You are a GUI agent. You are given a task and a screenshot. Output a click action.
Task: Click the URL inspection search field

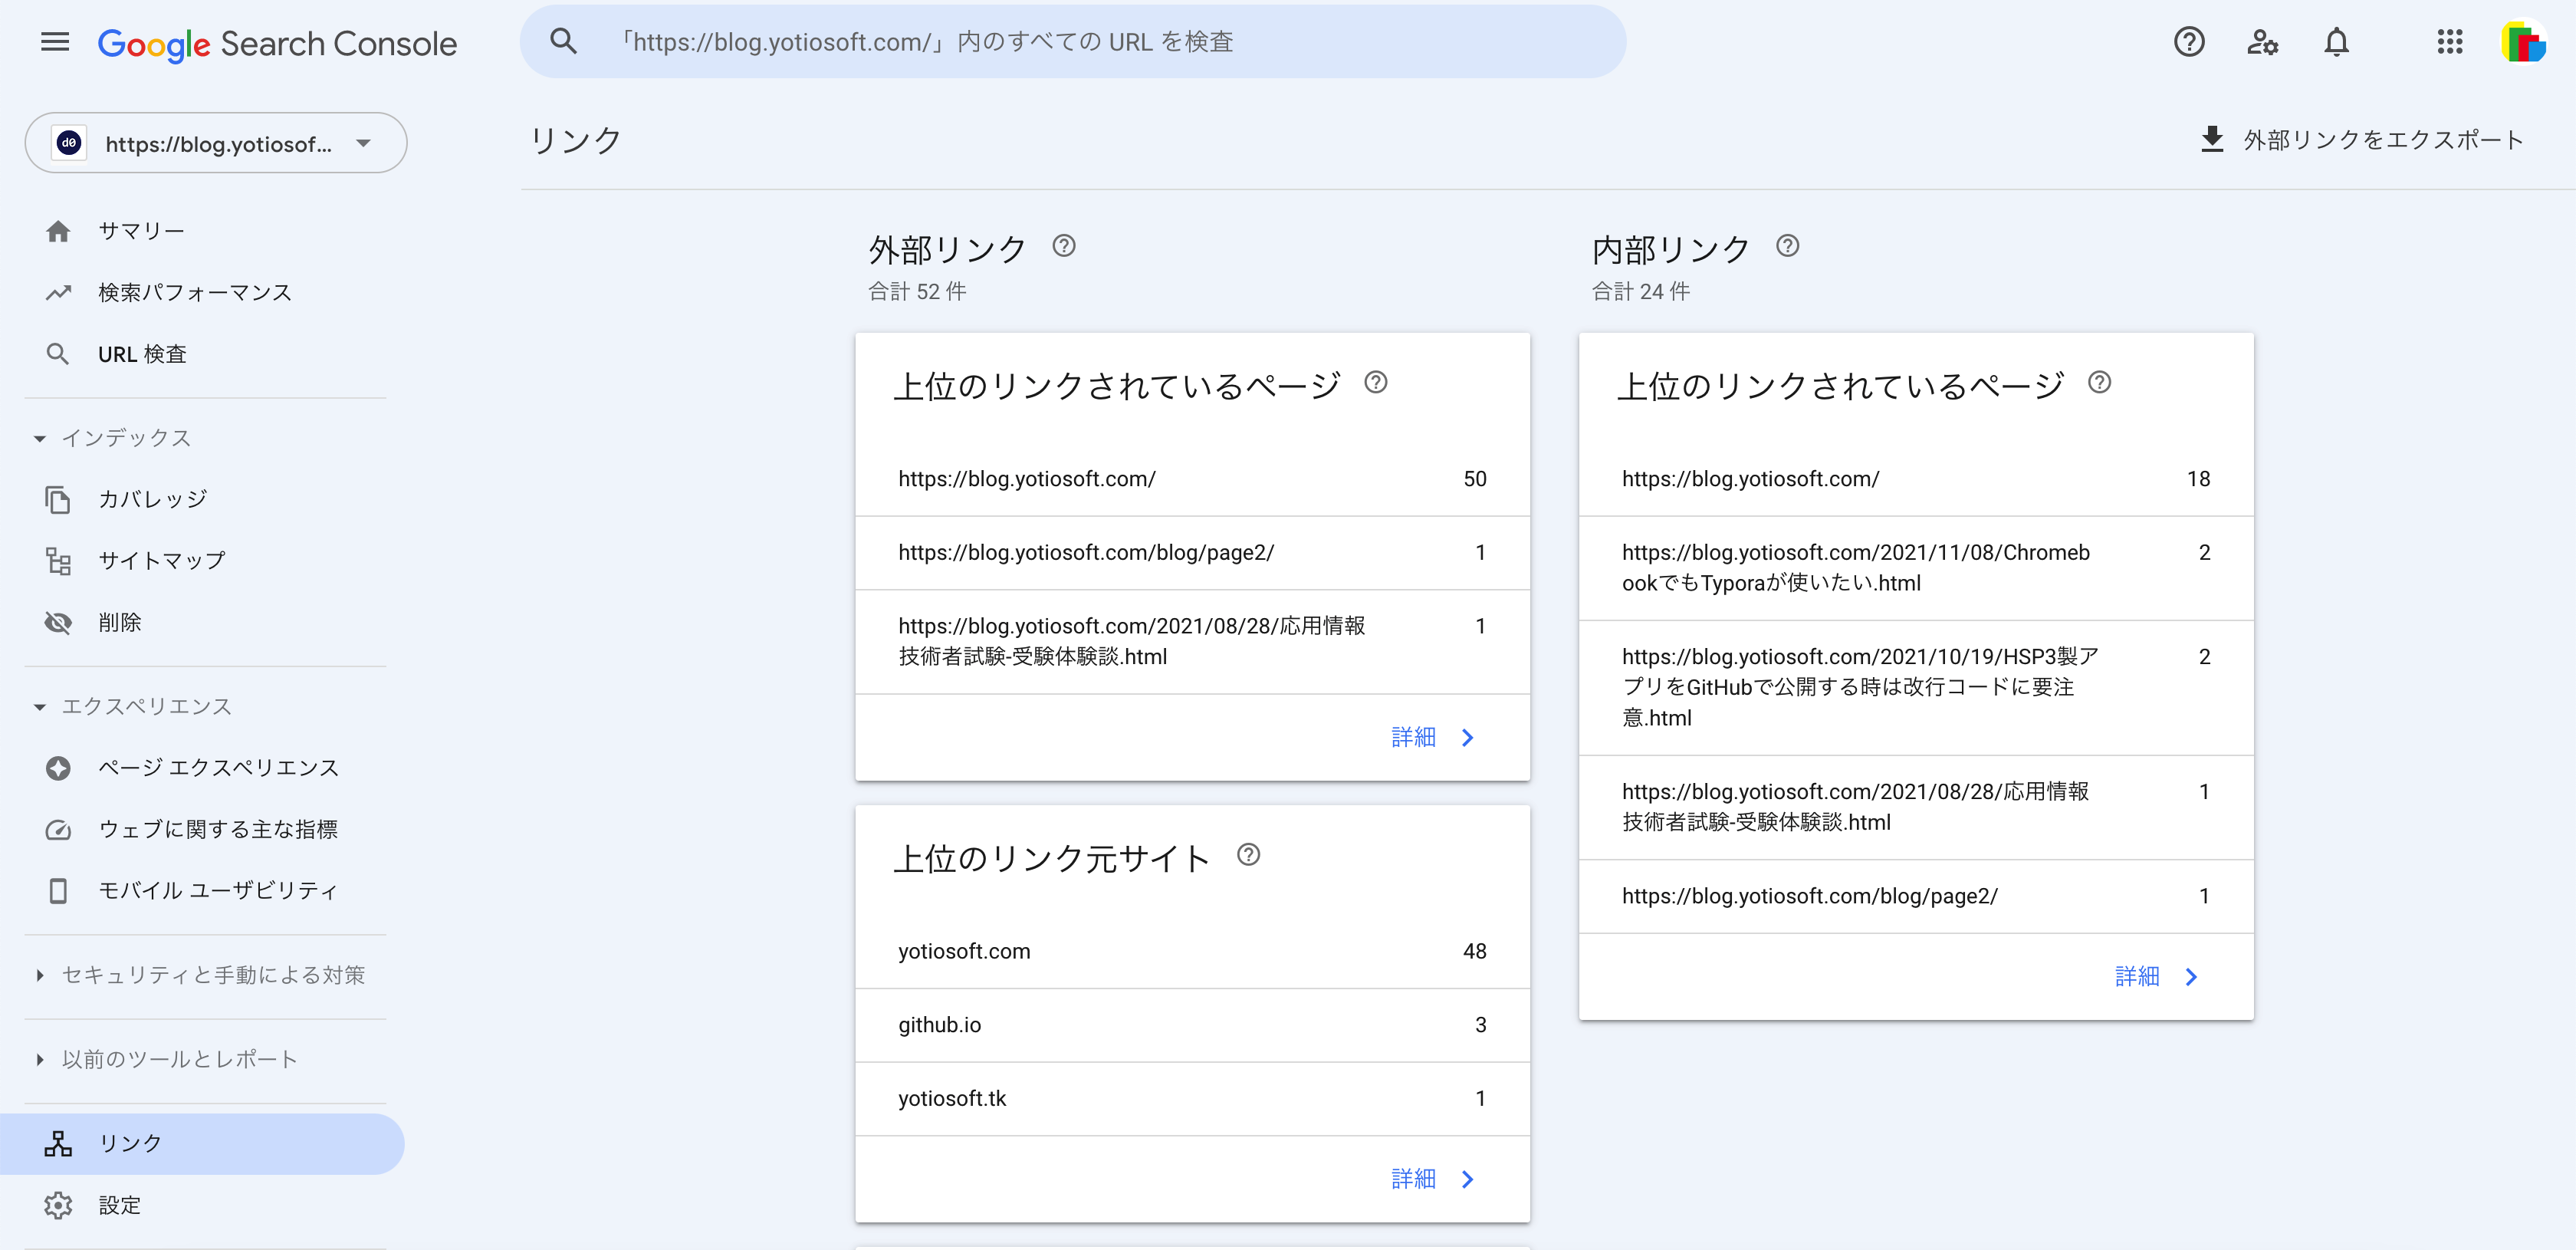(x=1072, y=42)
